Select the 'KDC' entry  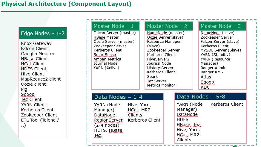point(205,87)
